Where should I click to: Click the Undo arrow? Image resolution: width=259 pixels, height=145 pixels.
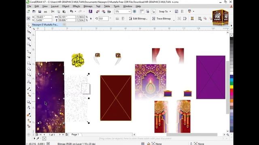(x=71, y=12)
